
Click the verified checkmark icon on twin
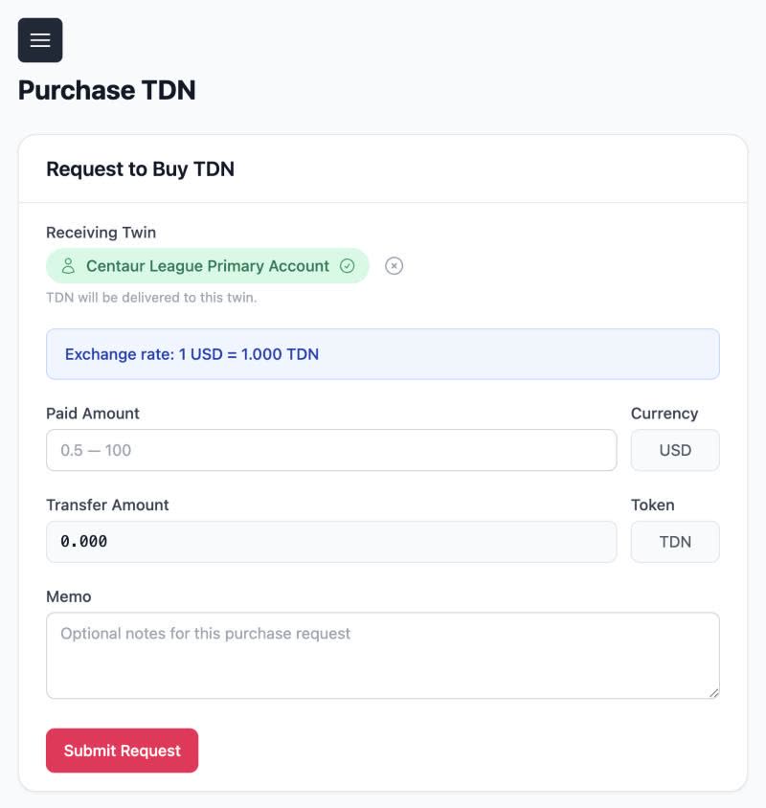tap(347, 266)
